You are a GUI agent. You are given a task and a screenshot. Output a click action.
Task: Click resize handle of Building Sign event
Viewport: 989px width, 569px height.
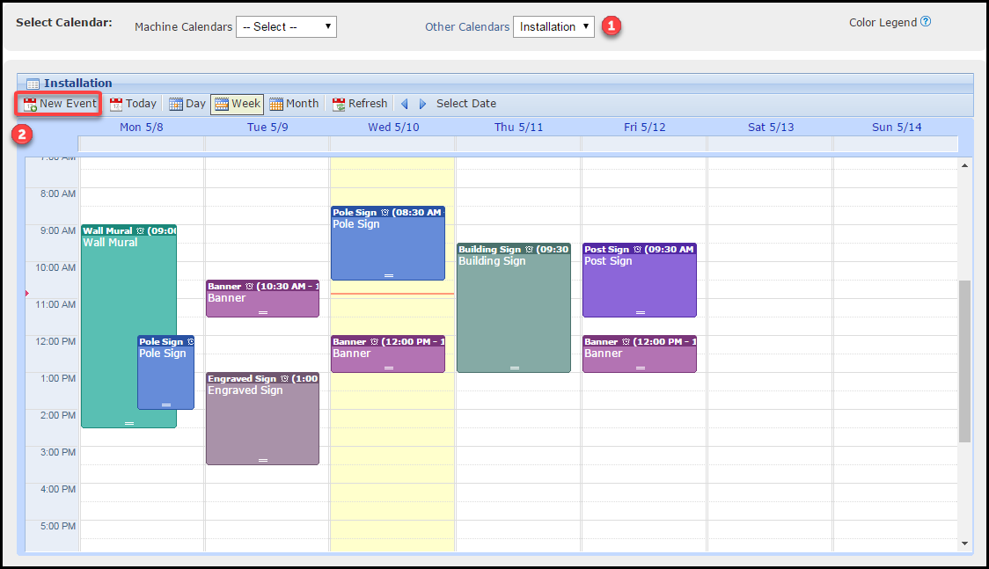515,368
